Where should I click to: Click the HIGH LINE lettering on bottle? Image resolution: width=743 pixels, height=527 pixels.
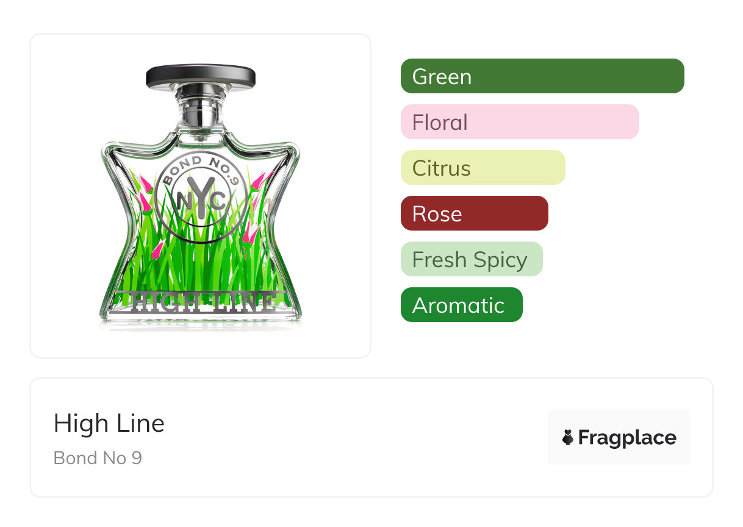pos(201,302)
